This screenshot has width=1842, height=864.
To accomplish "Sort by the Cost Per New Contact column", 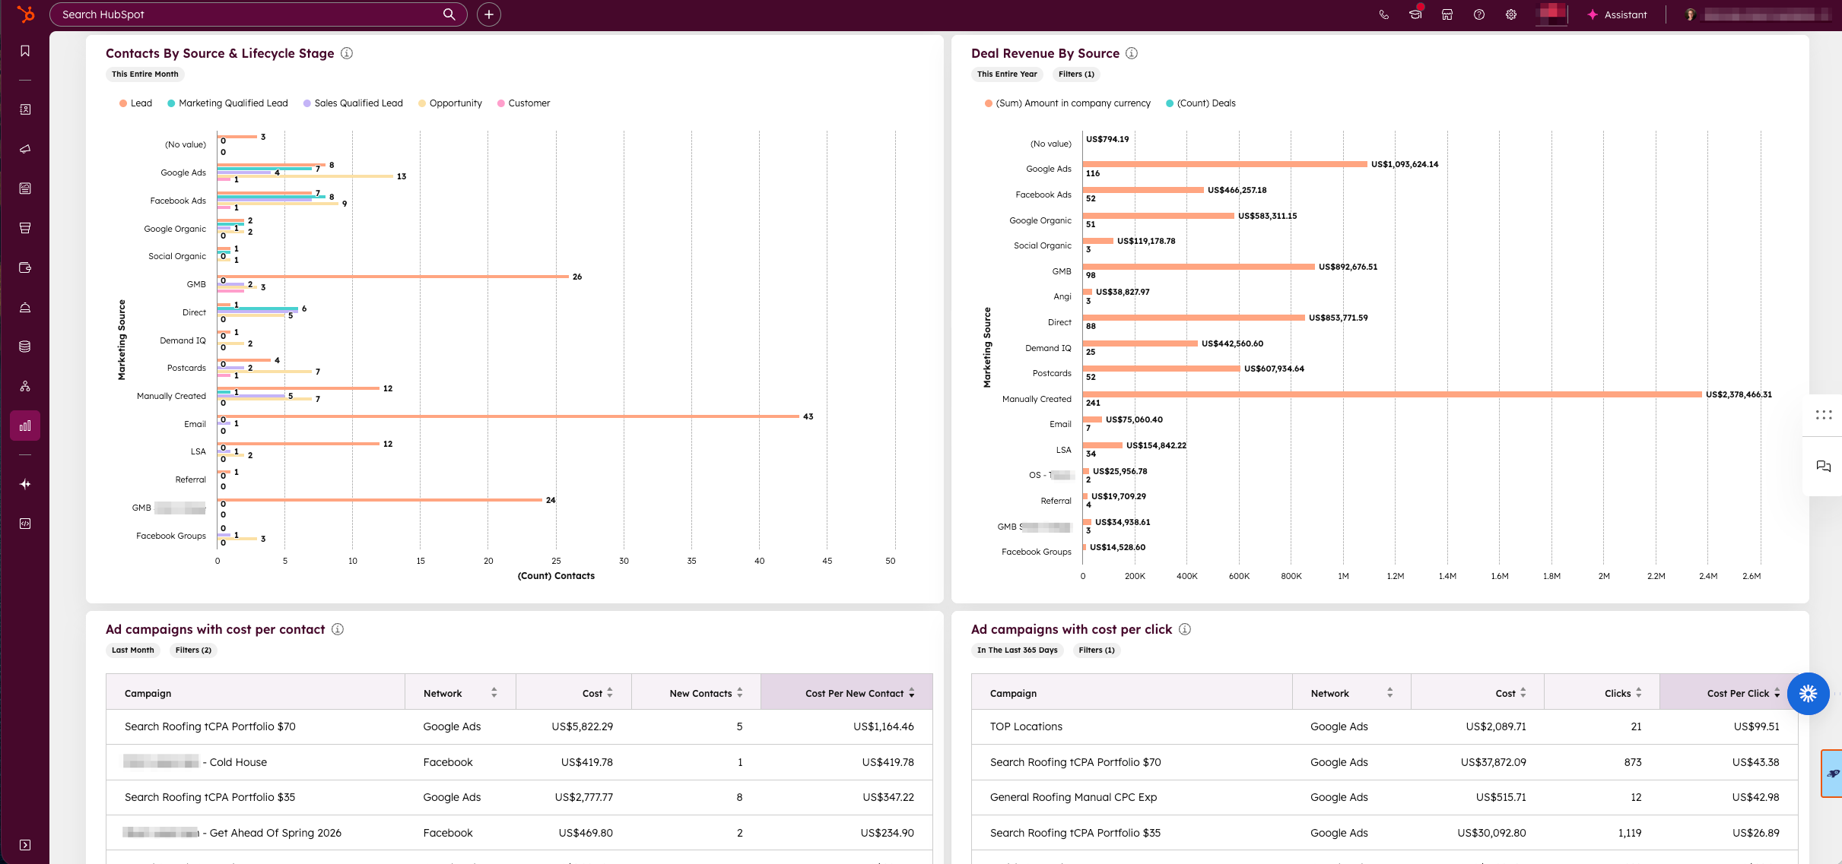I will coord(855,693).
